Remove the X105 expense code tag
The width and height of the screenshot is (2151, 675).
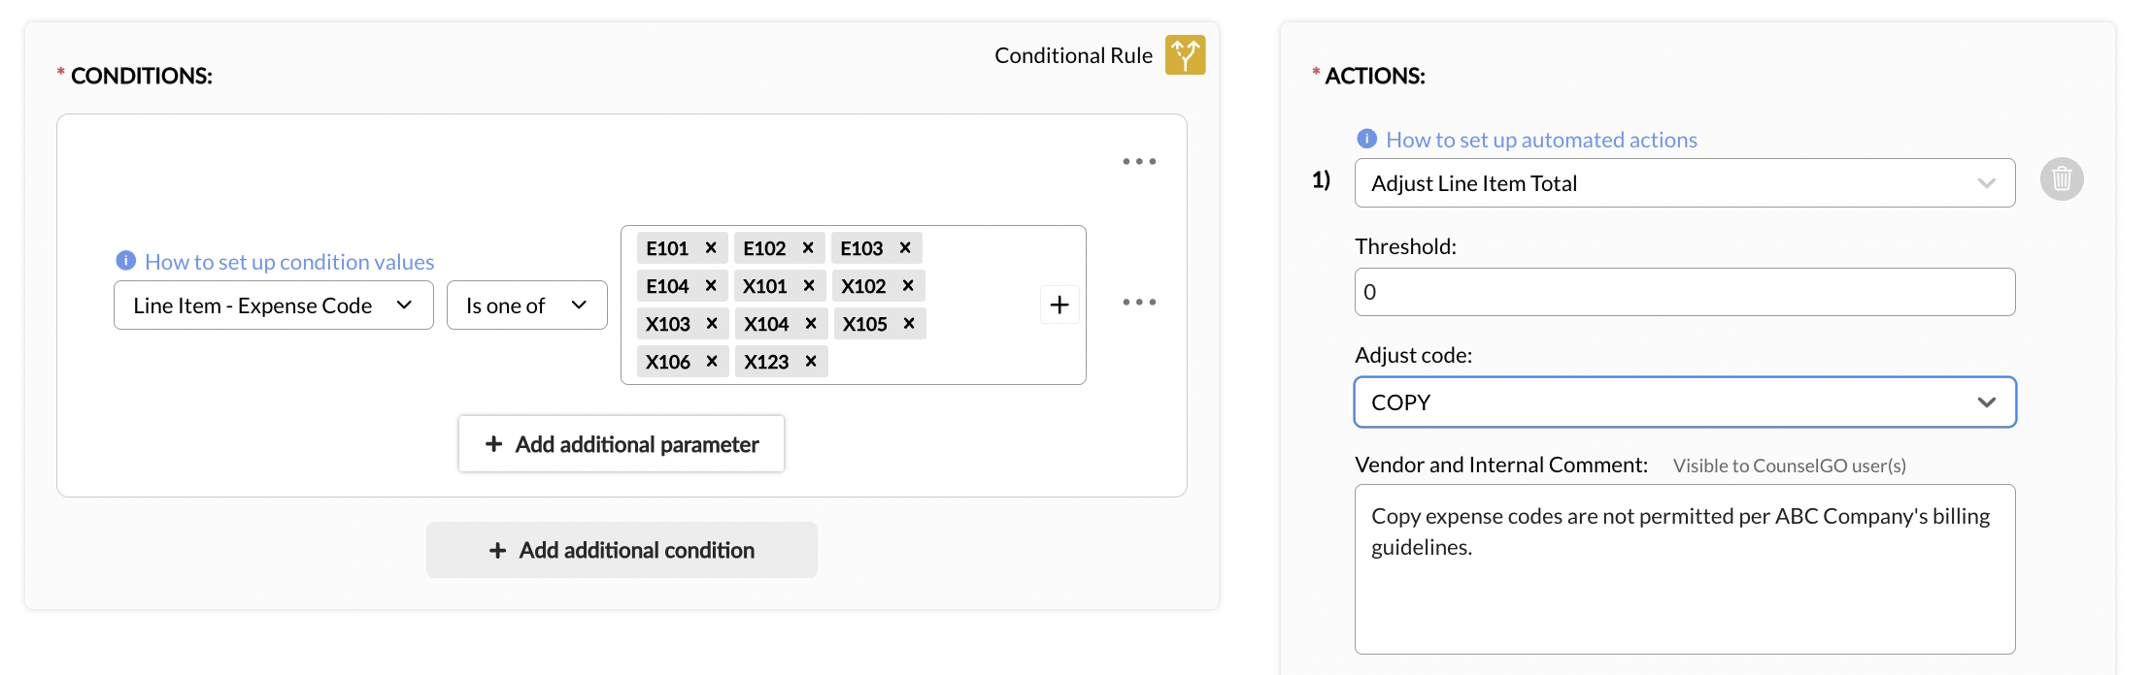click(909, 324)
